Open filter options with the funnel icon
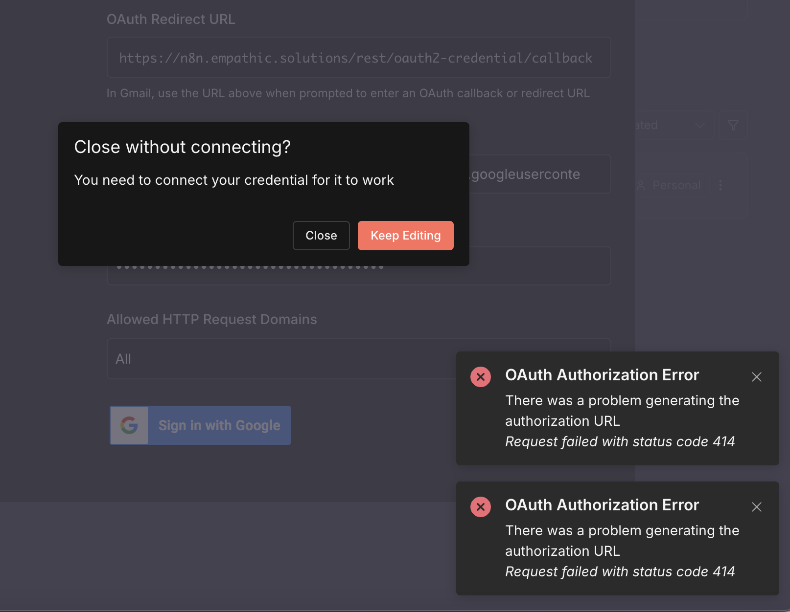This screenshot has width=790, height=612. click(733, 125)
